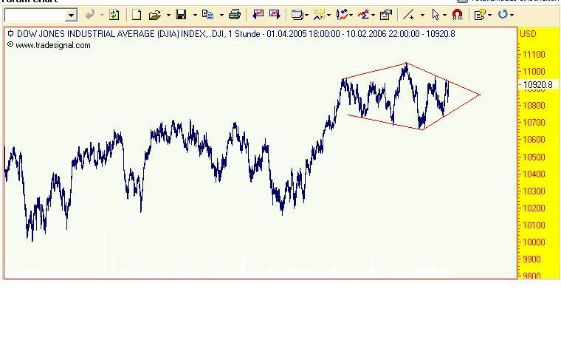Select the mouse pointer cursor tool
This screenshot has width=561, height=340.
(x=436, y=15)
